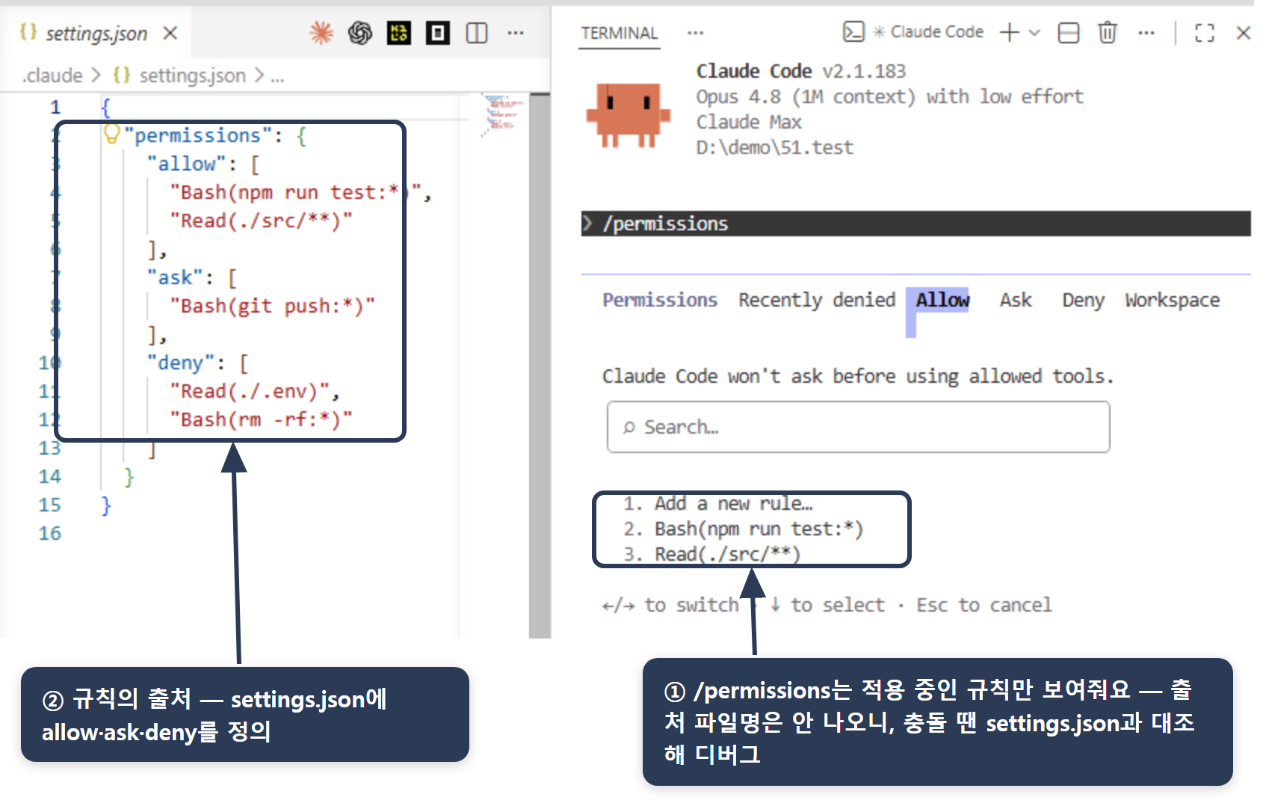Click the /permissions command input line
This screenshot has width=1266, height=812.
click(x=915, y=224)
